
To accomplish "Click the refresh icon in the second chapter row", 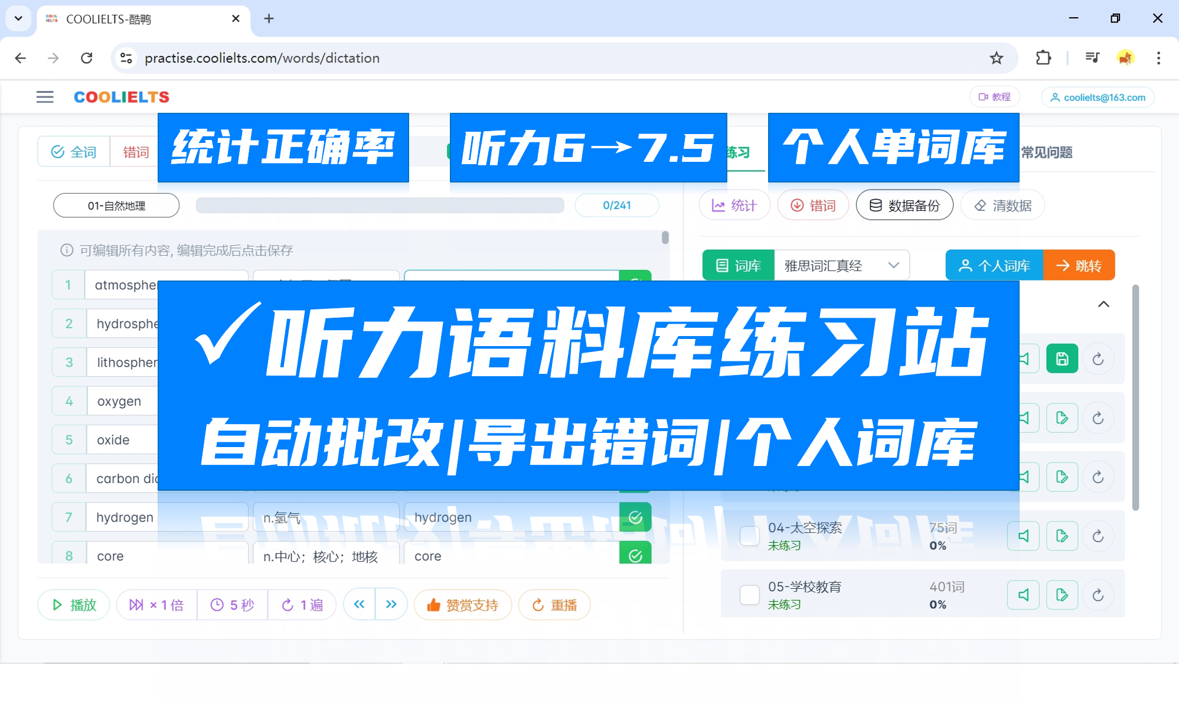I will 1098,418.
